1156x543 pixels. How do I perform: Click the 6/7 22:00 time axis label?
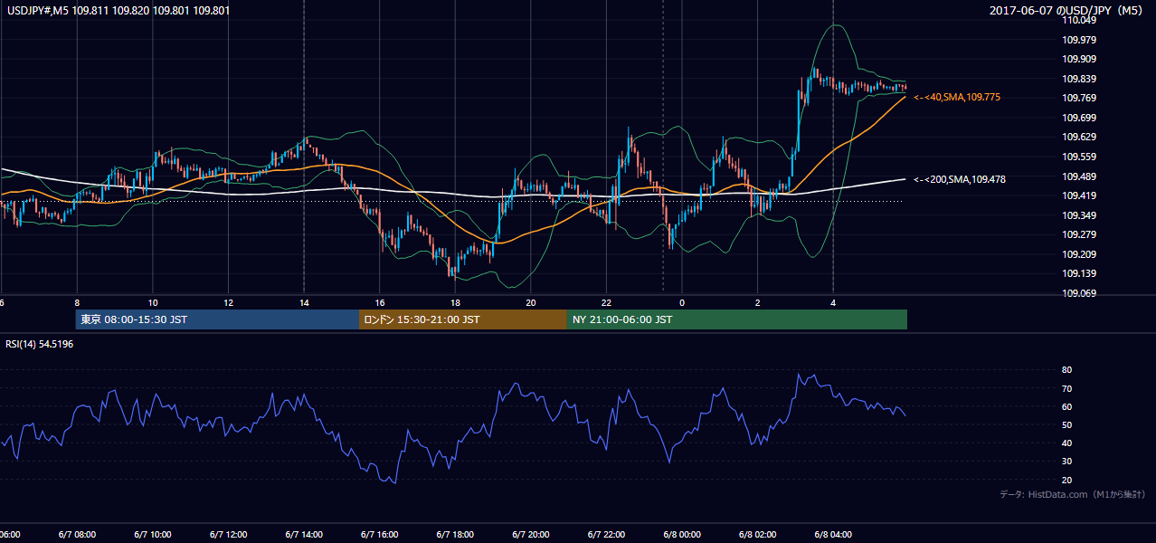(607, 535)
